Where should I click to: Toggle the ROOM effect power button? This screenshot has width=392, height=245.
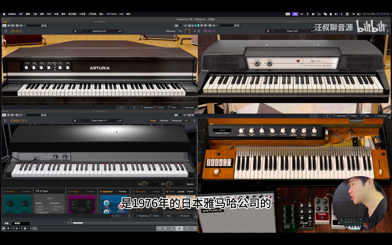[x=167, y=192]
